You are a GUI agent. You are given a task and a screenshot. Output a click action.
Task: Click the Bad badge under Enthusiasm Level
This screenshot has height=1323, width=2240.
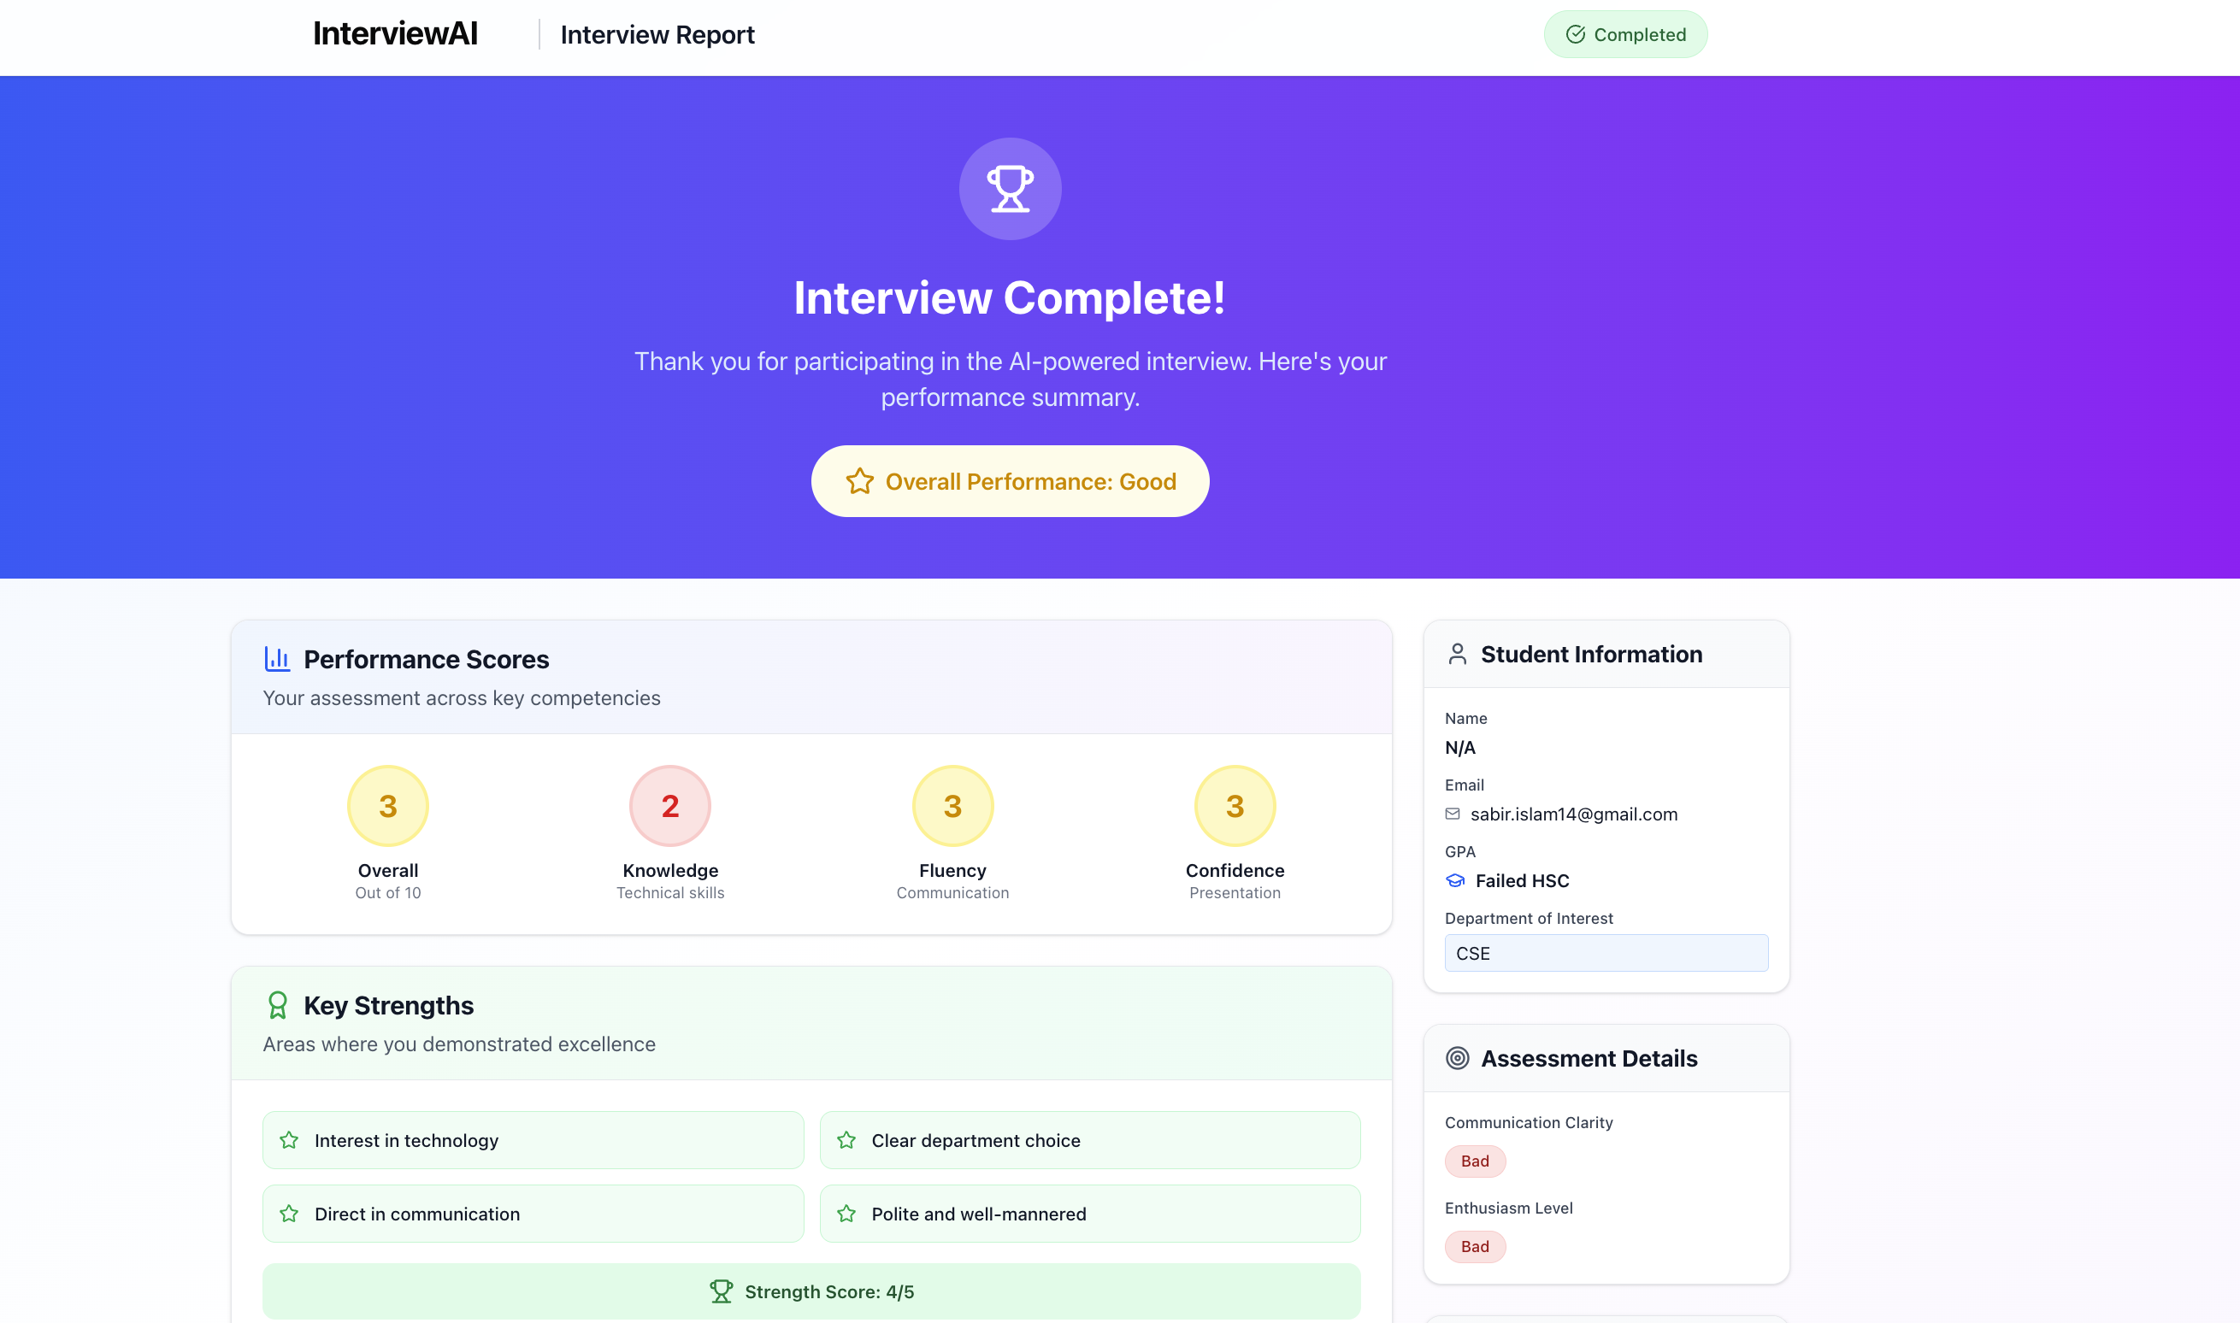[x=1475, y=1246]
